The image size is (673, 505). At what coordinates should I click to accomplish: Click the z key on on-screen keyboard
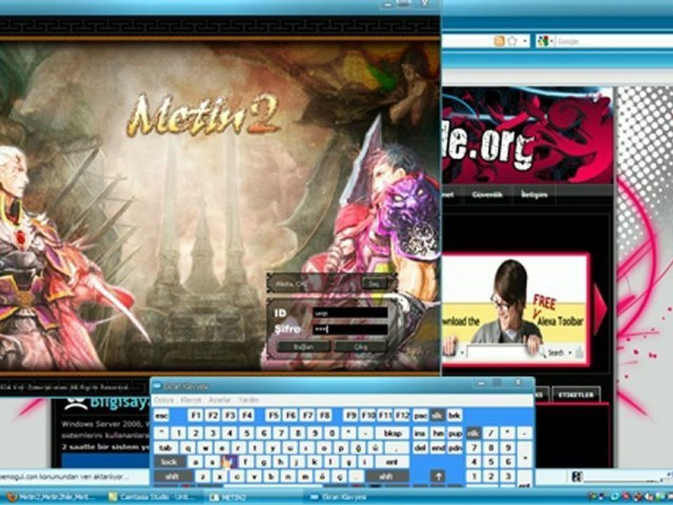point(203,477)
